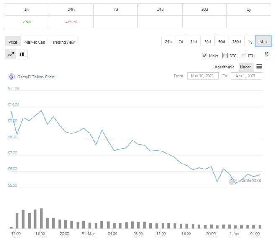Viewport: 275px width, 241px height.
Task: Switch to candlestick chart view icon
Action: coord(21,54)
